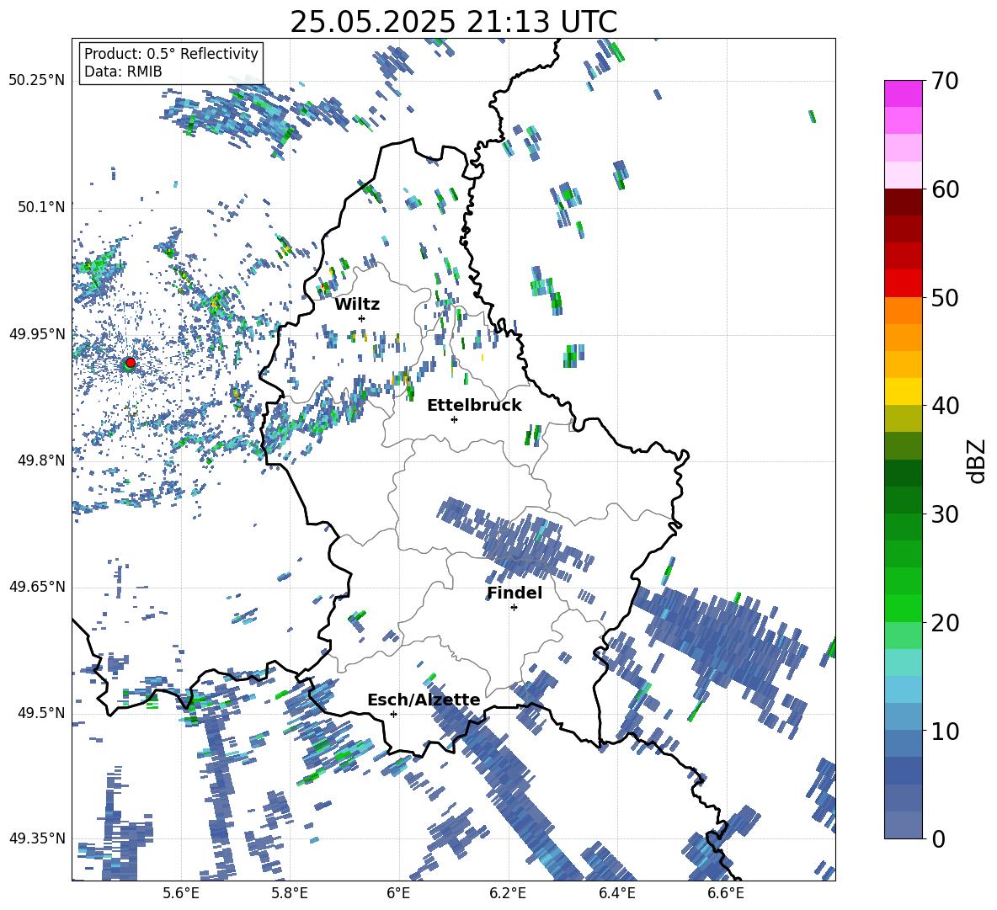The image size is (997, 910).
Task: Click the 6.2°E longitude label
Action: tap(508, 893)
